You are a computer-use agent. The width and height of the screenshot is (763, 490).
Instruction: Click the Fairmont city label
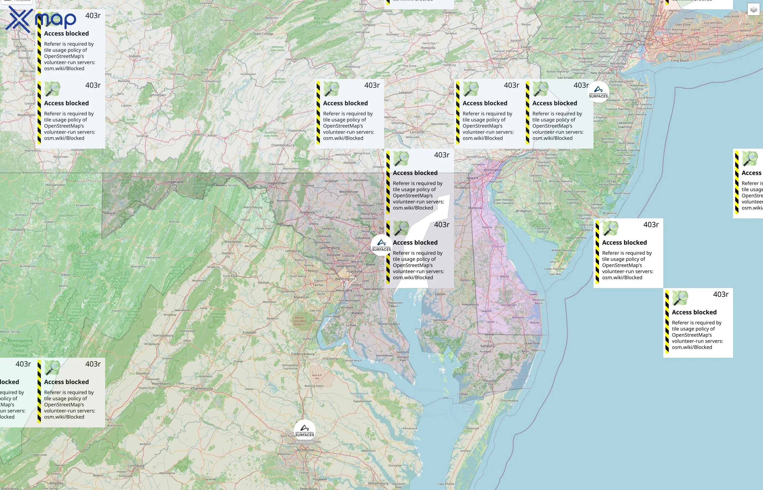(x=37, y=203)
